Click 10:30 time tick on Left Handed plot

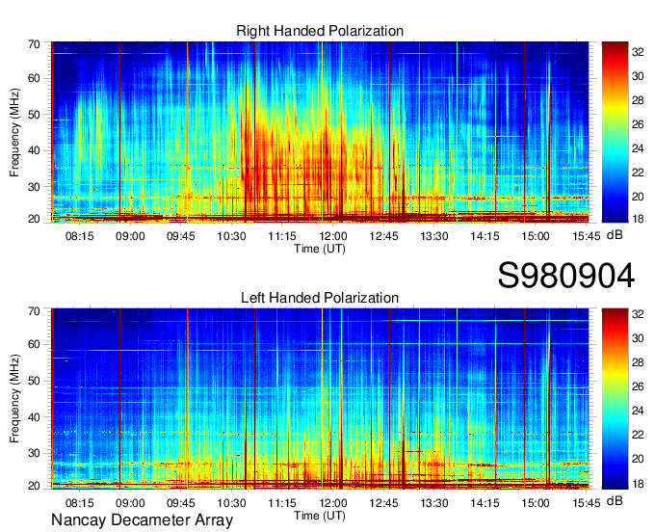(x=231, y=503)
